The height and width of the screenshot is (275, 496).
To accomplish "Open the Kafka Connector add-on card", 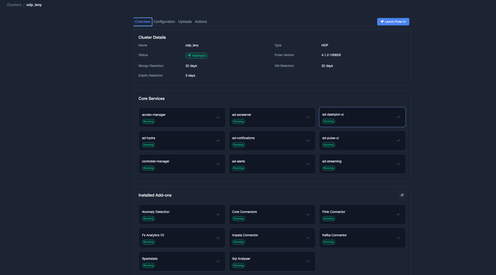I will click(362, 238).
